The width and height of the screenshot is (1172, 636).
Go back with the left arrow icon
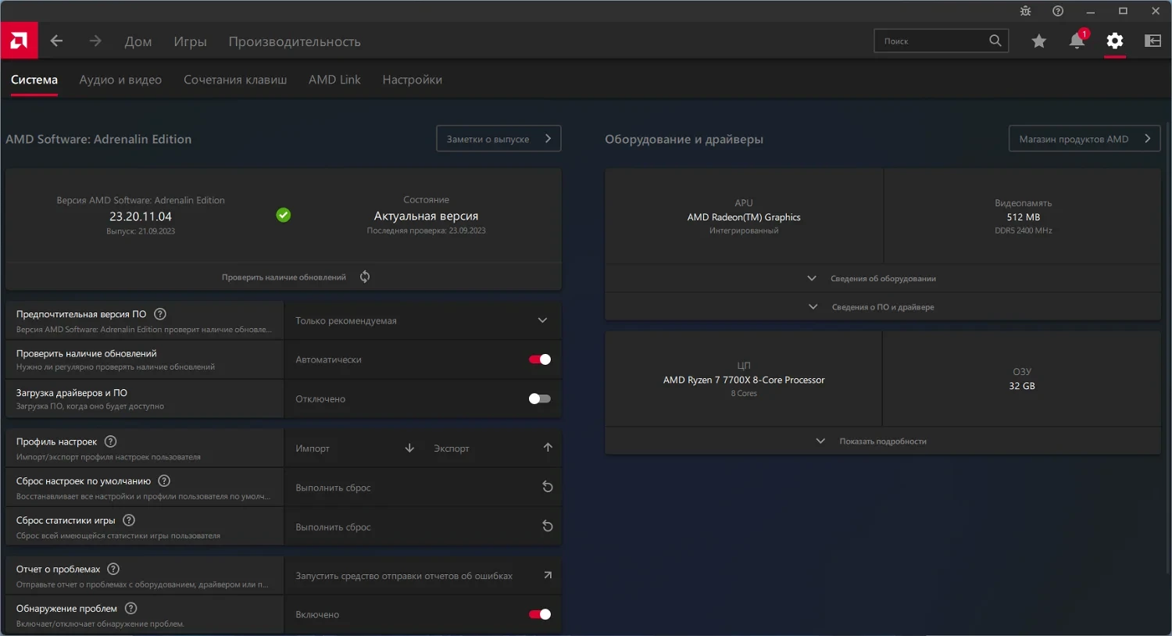coord(56,41)
